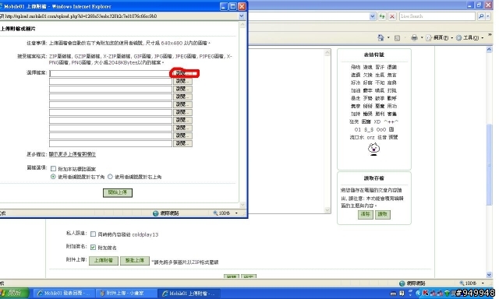Click the first file path input field
The height and width of the screenshot is (299, 499).
click(x=111, y=73)
